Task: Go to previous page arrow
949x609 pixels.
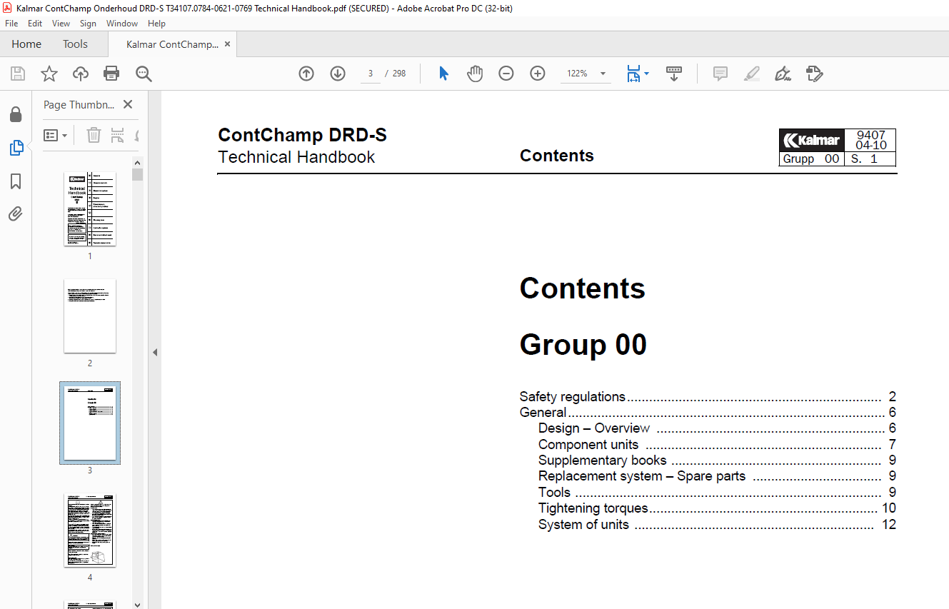Action: coord(306,74)
